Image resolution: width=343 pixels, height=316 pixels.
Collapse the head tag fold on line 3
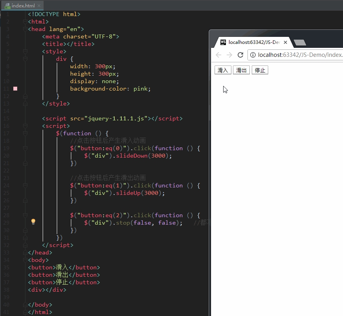[25, 29]
